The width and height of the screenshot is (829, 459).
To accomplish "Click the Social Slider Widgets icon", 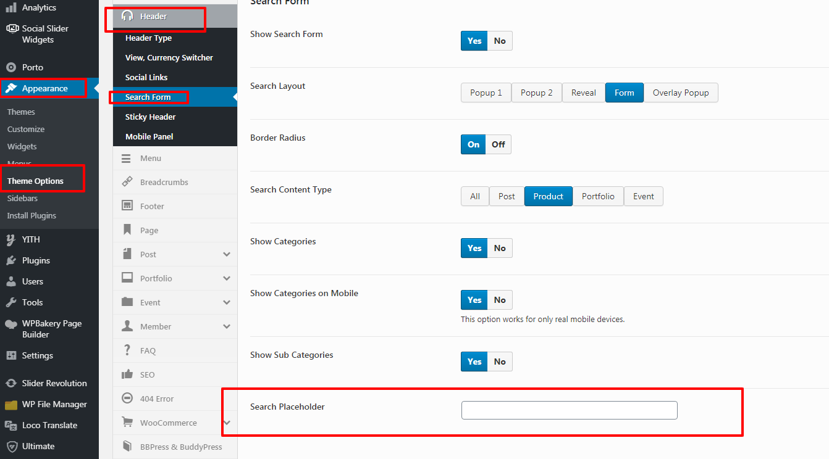I will point(11,28).
